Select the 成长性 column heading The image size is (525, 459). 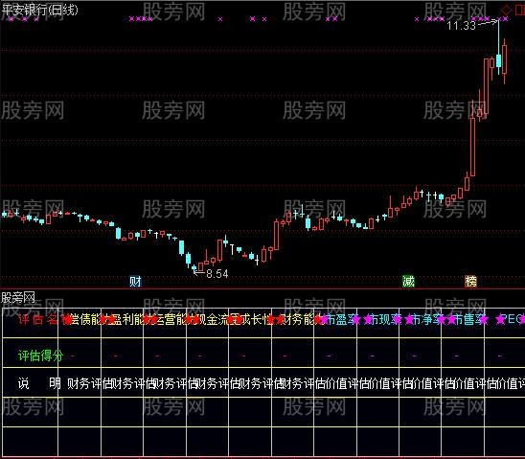point(257,320)
